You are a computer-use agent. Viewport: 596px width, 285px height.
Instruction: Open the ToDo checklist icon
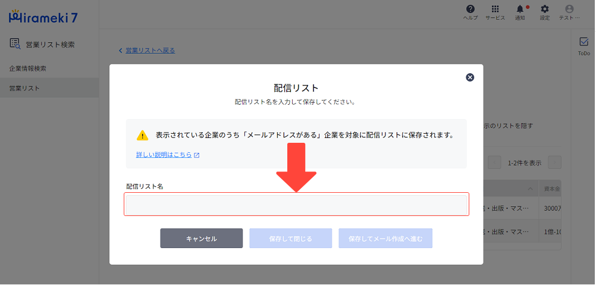(584, 42)
